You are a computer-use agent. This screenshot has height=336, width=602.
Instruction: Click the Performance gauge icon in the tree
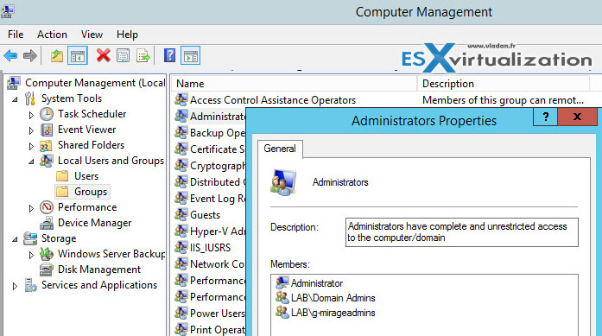click(47, 207)
